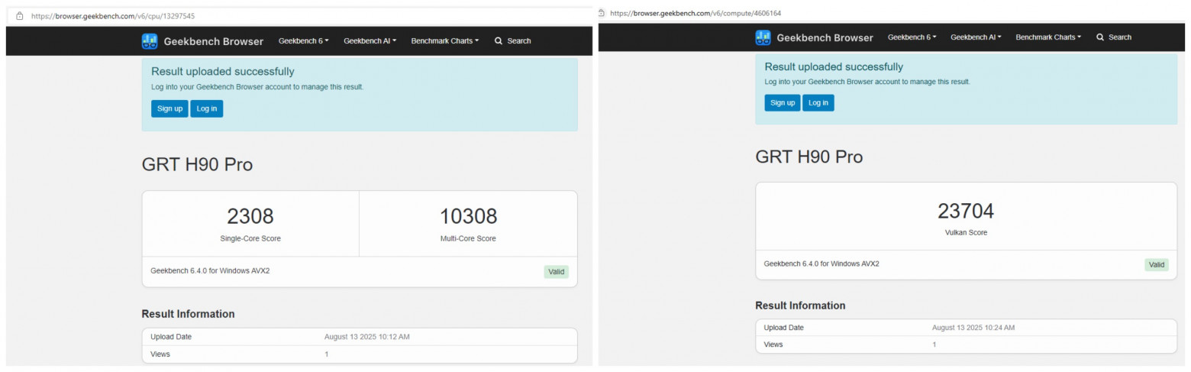
Task: Click Single-Core Score label
Action: coord(250,238)
